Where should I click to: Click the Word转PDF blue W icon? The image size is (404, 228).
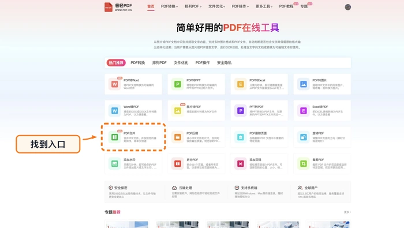pos(115,110)
